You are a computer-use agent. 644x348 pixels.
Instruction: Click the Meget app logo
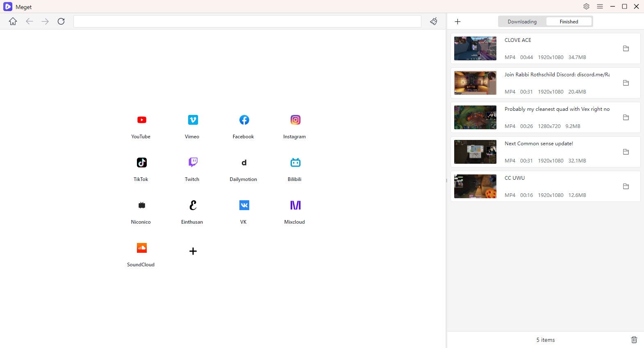tap(8, 7)
